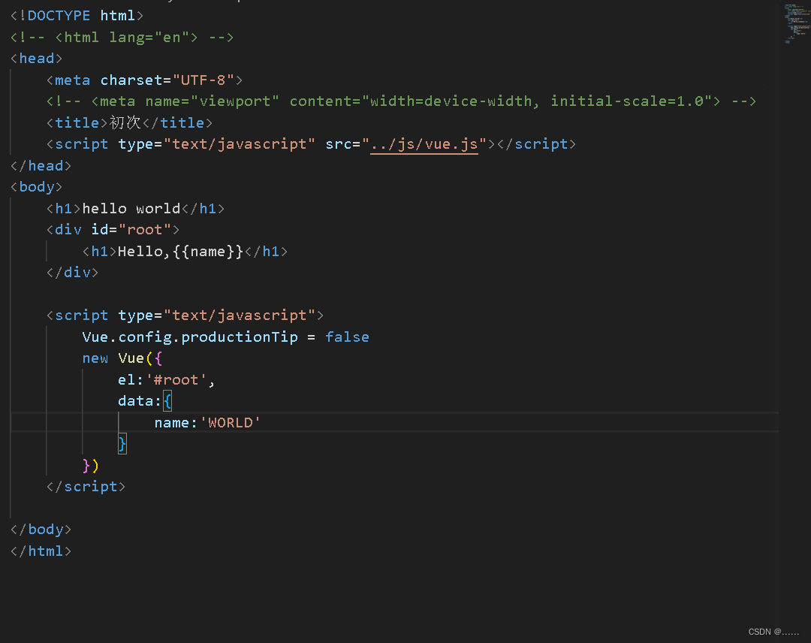Click the Vue.config.productionTip line
The height and width of the screenshot is (643, 811).
click(225, 337)
